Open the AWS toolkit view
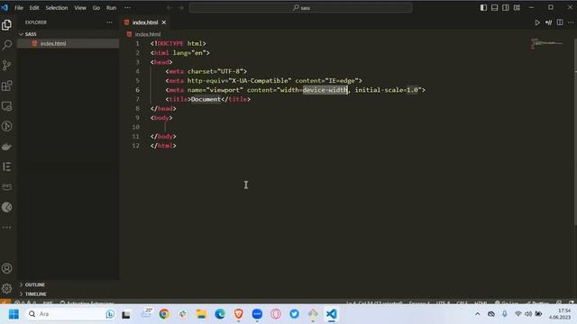577x324 pixels. [6, 186]
